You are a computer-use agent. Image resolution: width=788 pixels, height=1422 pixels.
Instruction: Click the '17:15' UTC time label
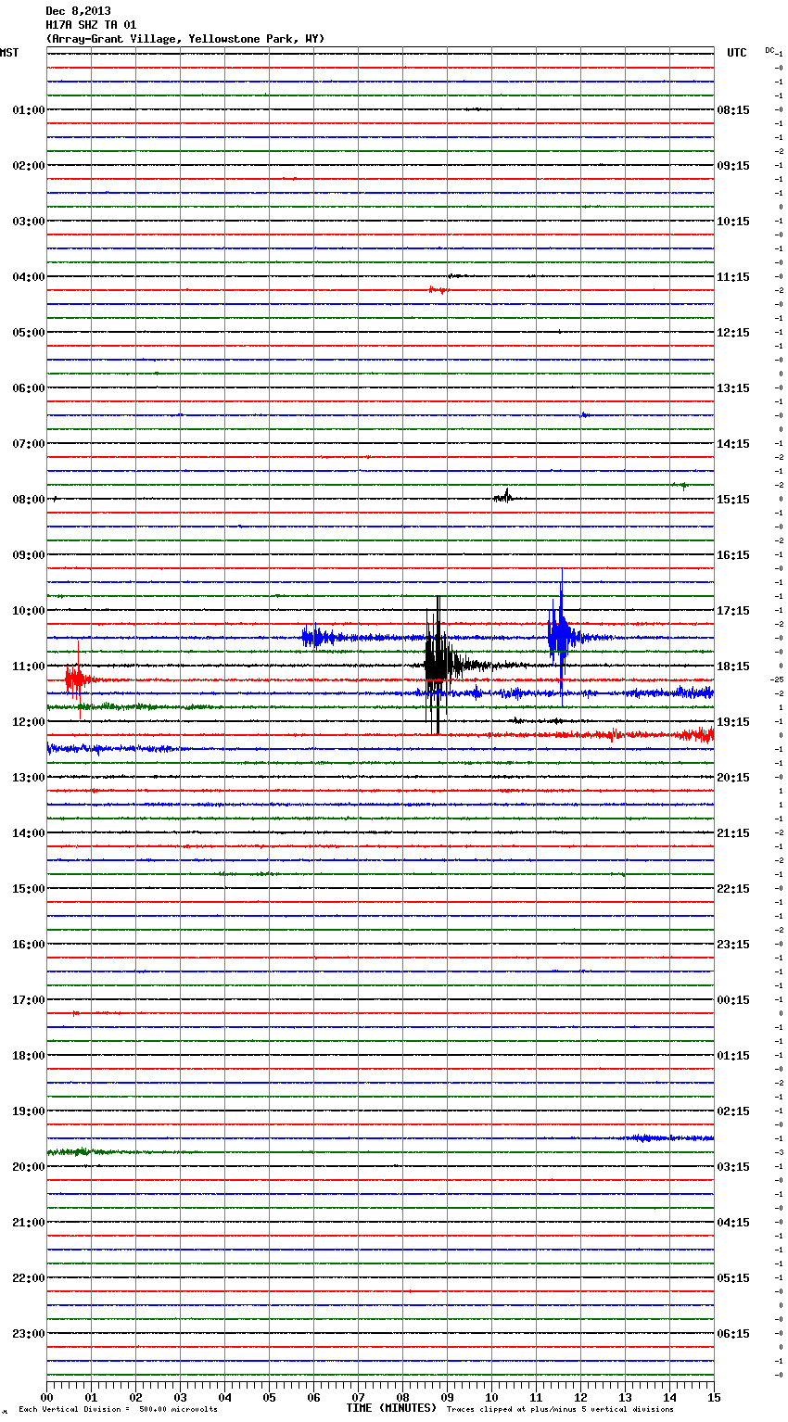point(733,611)
